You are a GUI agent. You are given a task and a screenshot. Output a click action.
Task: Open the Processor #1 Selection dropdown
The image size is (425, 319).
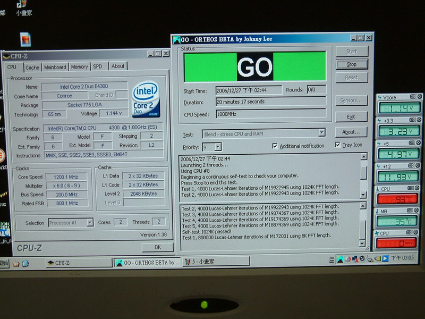click(90, 223)
